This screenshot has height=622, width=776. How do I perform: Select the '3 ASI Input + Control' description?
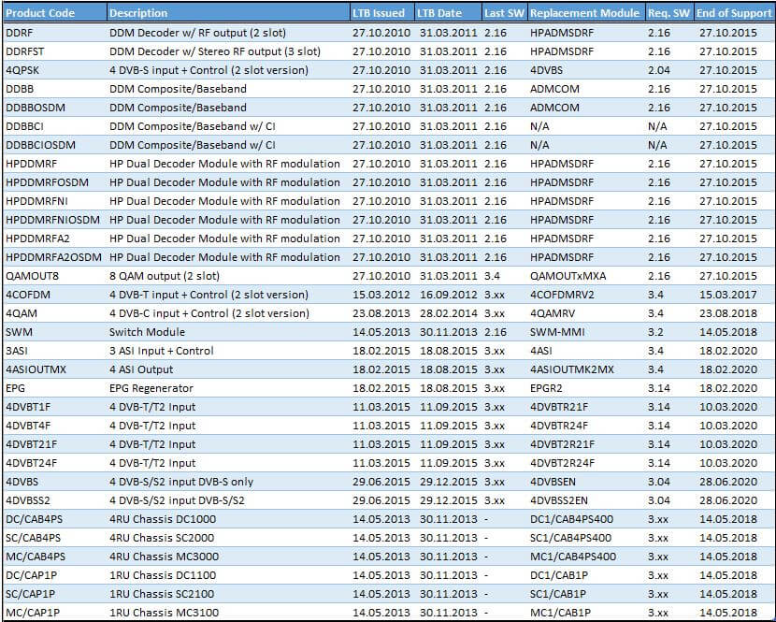coord(162,351)
